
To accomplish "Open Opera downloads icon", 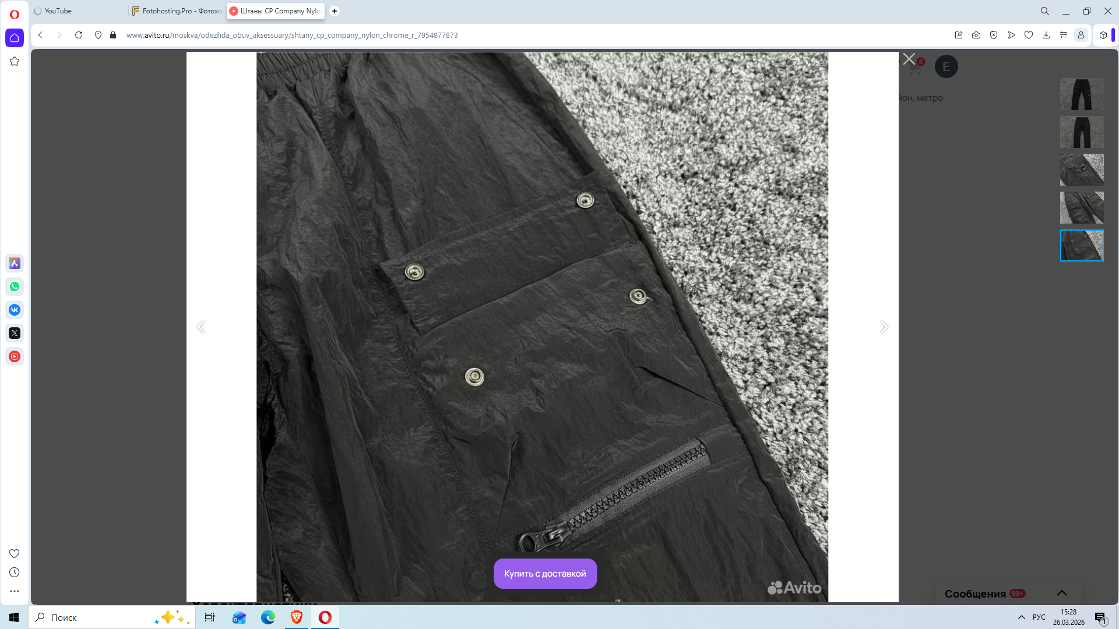I will pyautogui.click(x=1046, y=35).
